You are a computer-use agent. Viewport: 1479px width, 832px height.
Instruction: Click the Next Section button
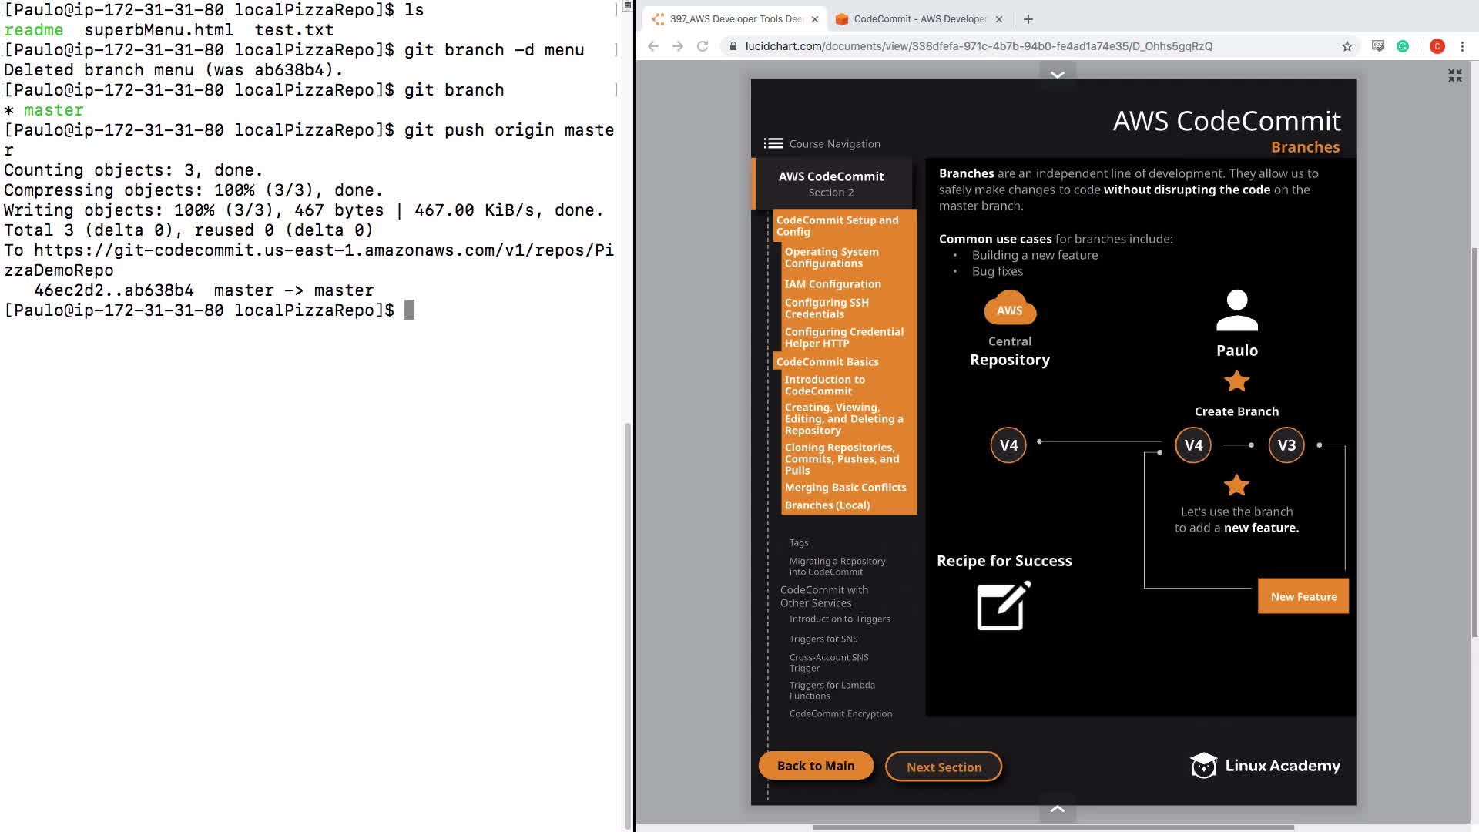point(944,767)
